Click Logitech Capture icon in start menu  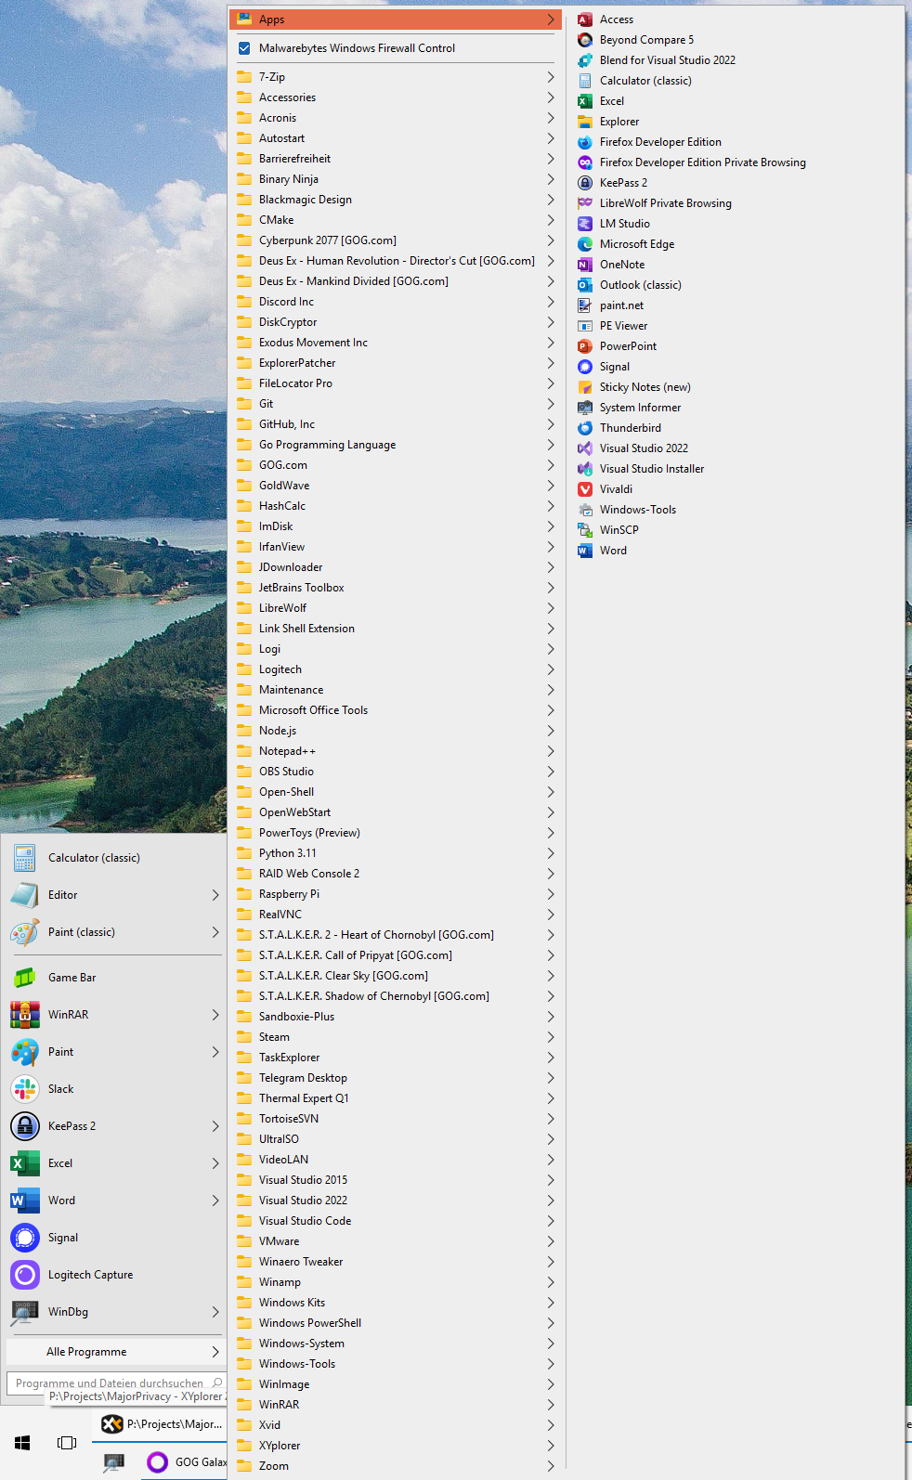pos(25,1275)
